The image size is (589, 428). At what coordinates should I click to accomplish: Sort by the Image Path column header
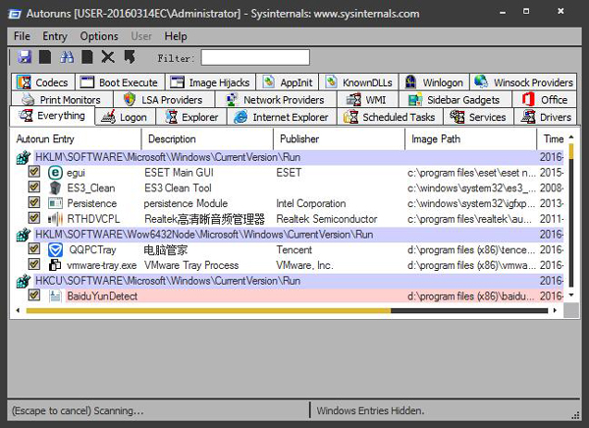(x=471, y=139)
